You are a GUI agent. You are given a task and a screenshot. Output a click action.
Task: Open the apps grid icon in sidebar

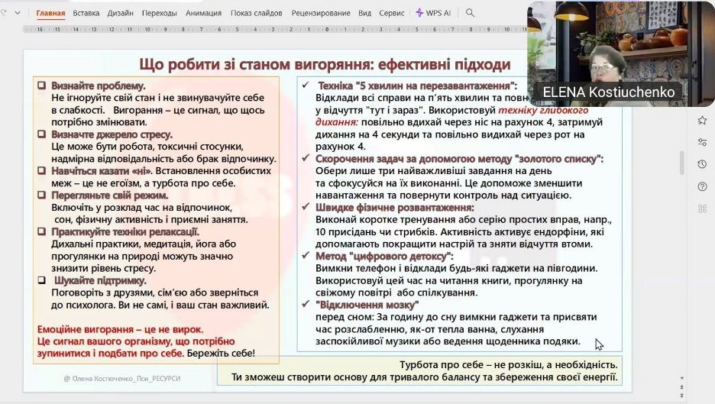(x=702, y=208)
